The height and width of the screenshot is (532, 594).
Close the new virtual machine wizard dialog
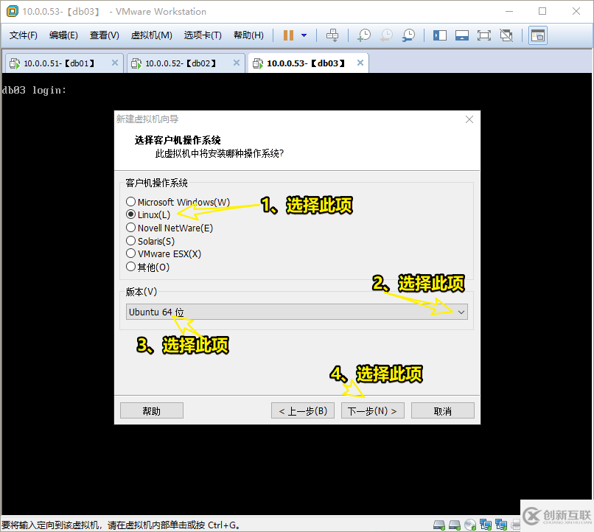[469, 119]
